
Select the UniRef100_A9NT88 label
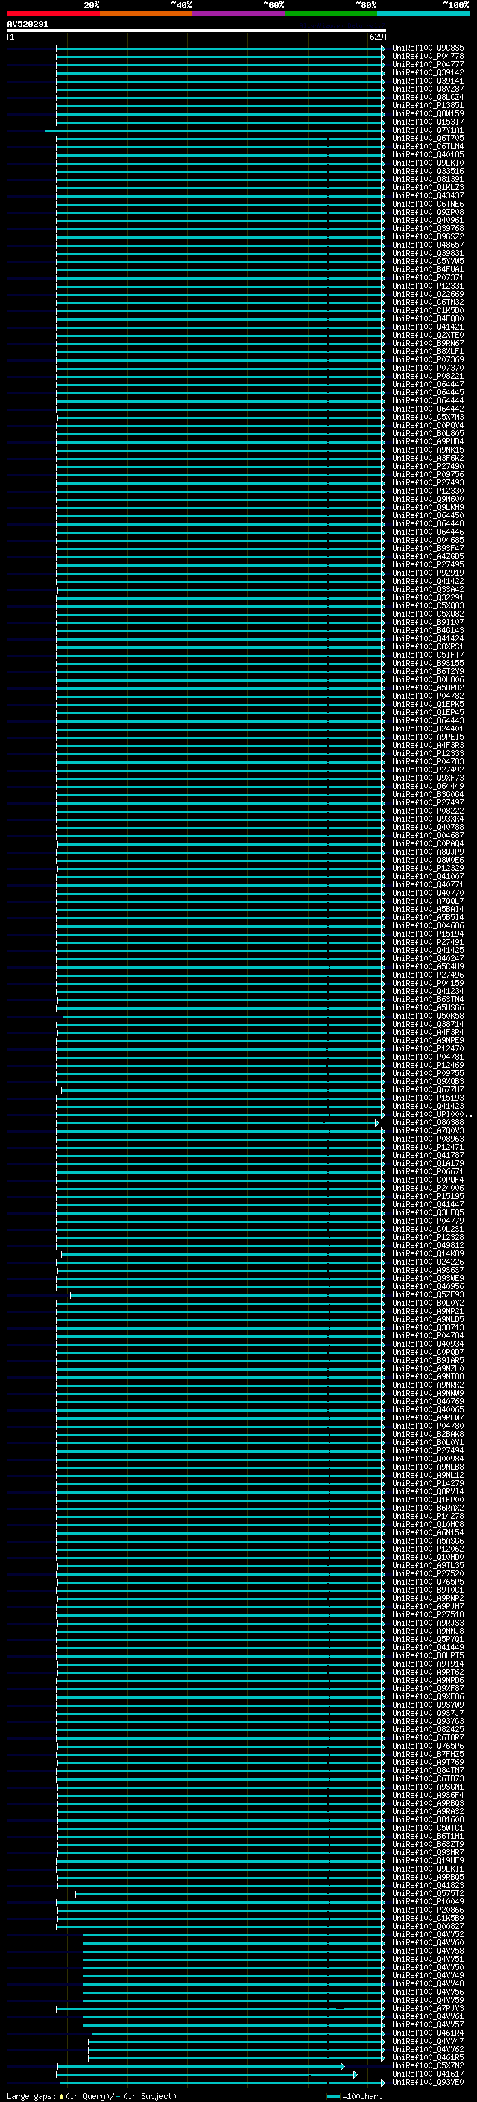(428, 1376)
